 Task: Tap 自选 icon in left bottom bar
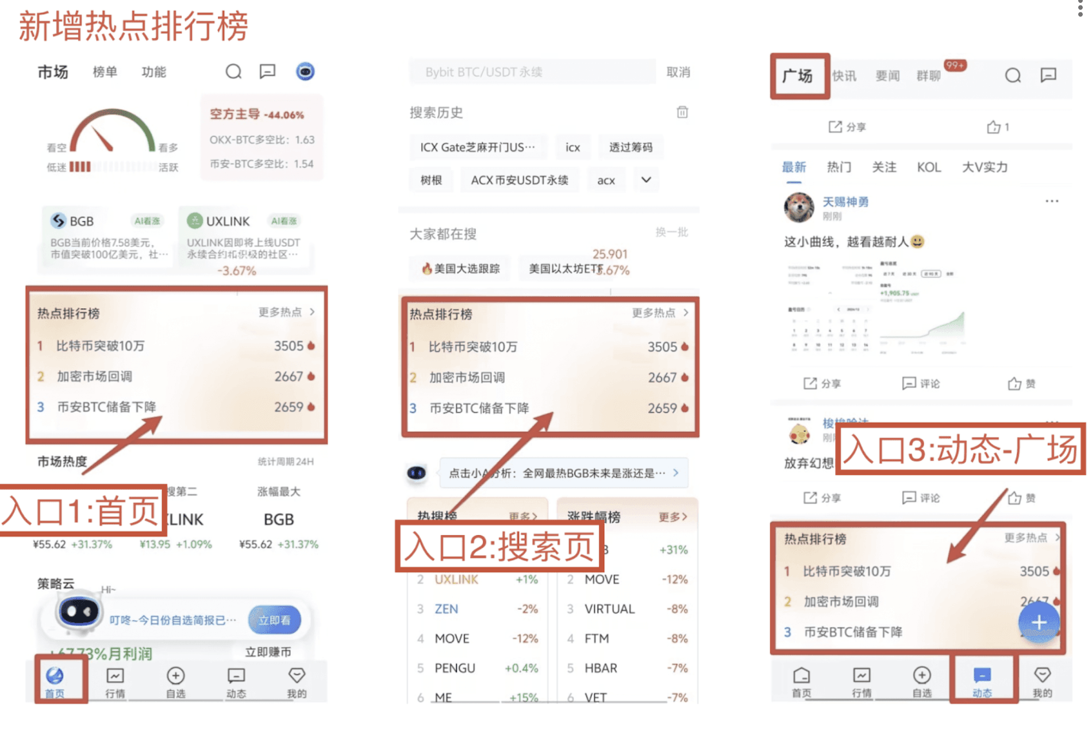click(x=175, y=682)
